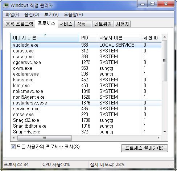Screen dimensions: 177x171
Task: Select the audiodg.exe process row
Action: tap(86, 45)
